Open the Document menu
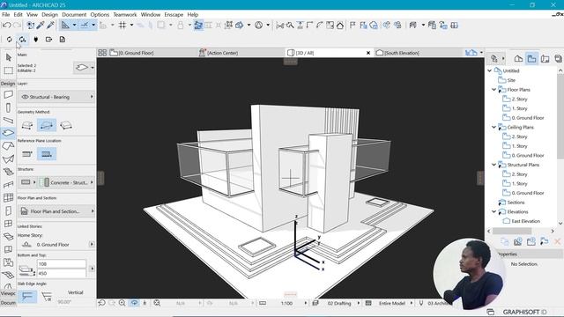The image size is (564, 317). coord(74,15)
